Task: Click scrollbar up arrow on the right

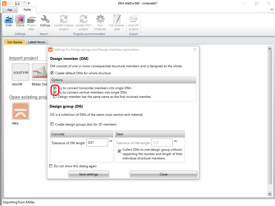Action: pos(270,48)
